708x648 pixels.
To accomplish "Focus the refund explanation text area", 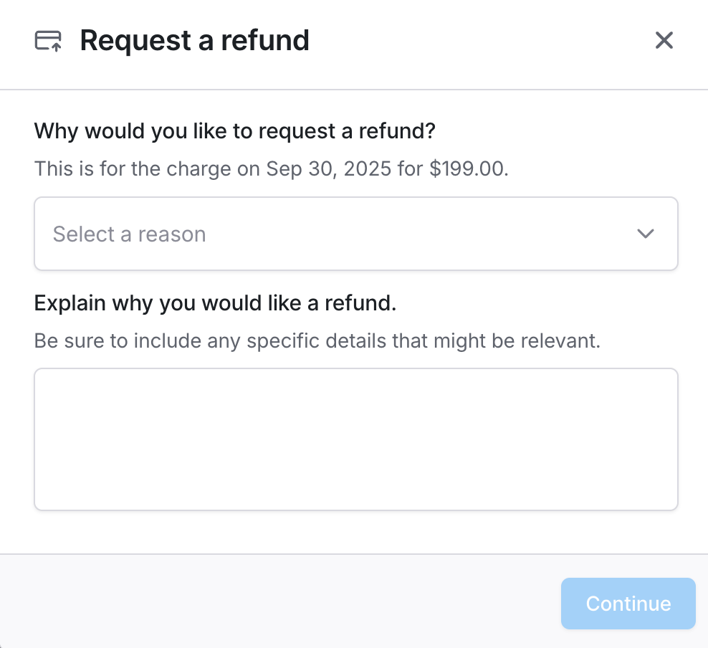I will 355,439.
